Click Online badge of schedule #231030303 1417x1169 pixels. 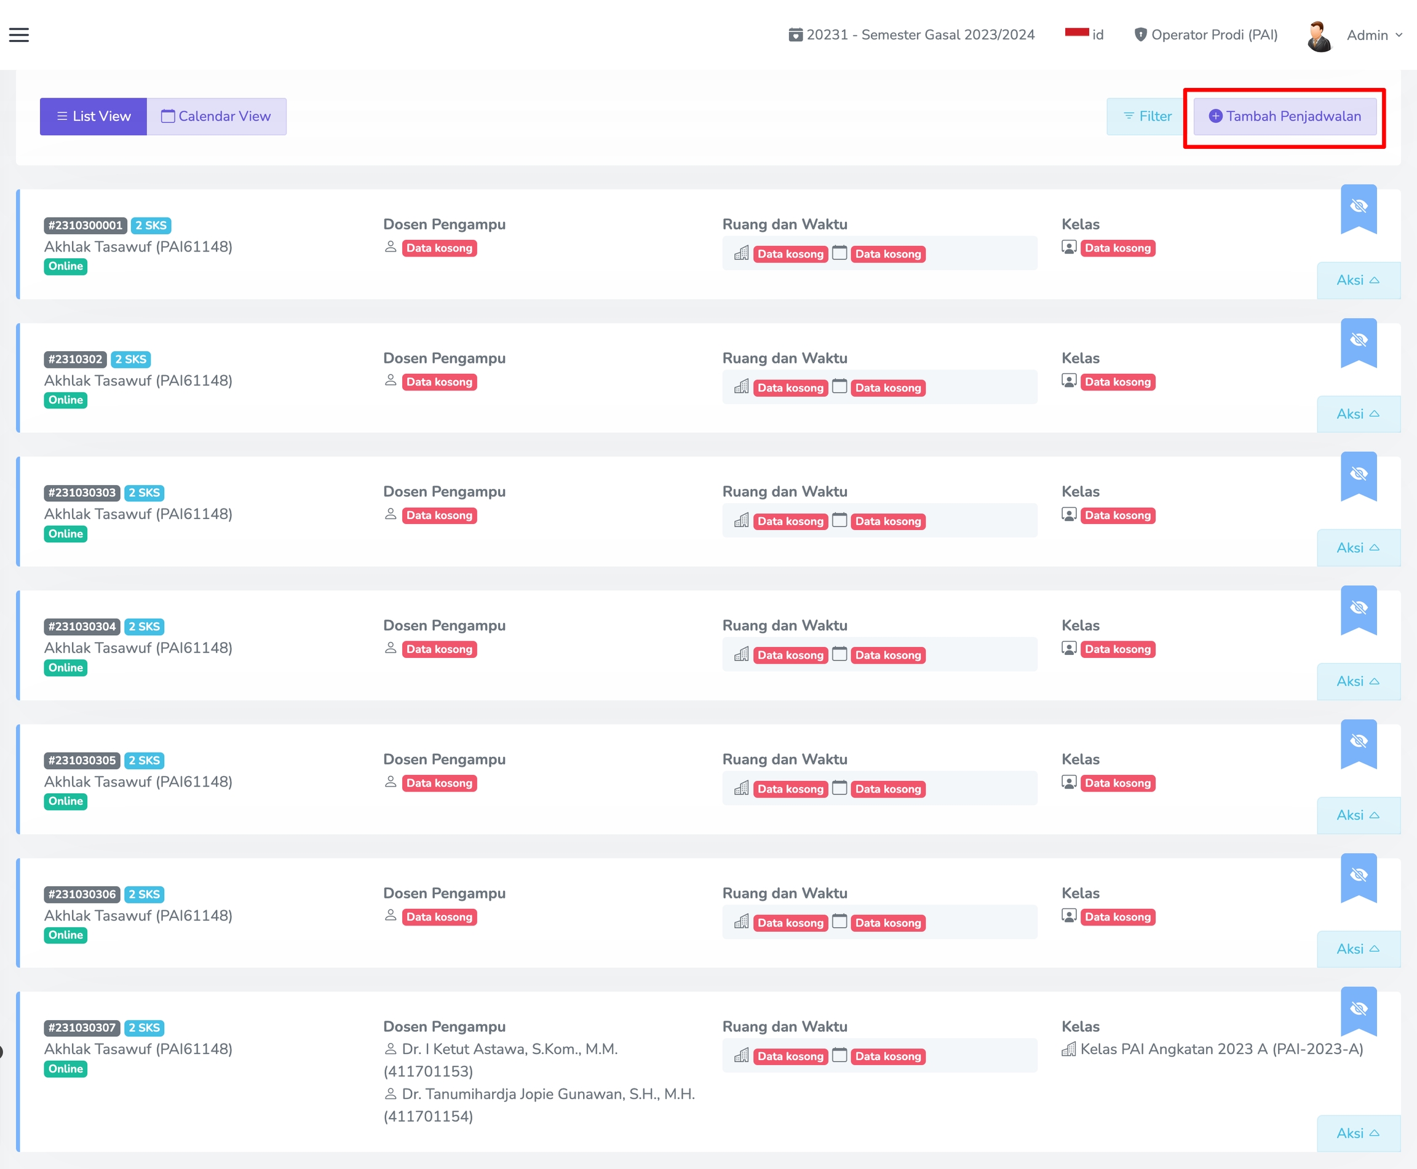pyautogui.click(x=65, y=534)
